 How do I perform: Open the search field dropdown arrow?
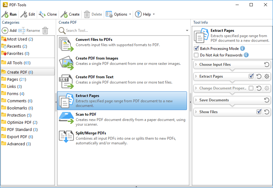[187, 31]
